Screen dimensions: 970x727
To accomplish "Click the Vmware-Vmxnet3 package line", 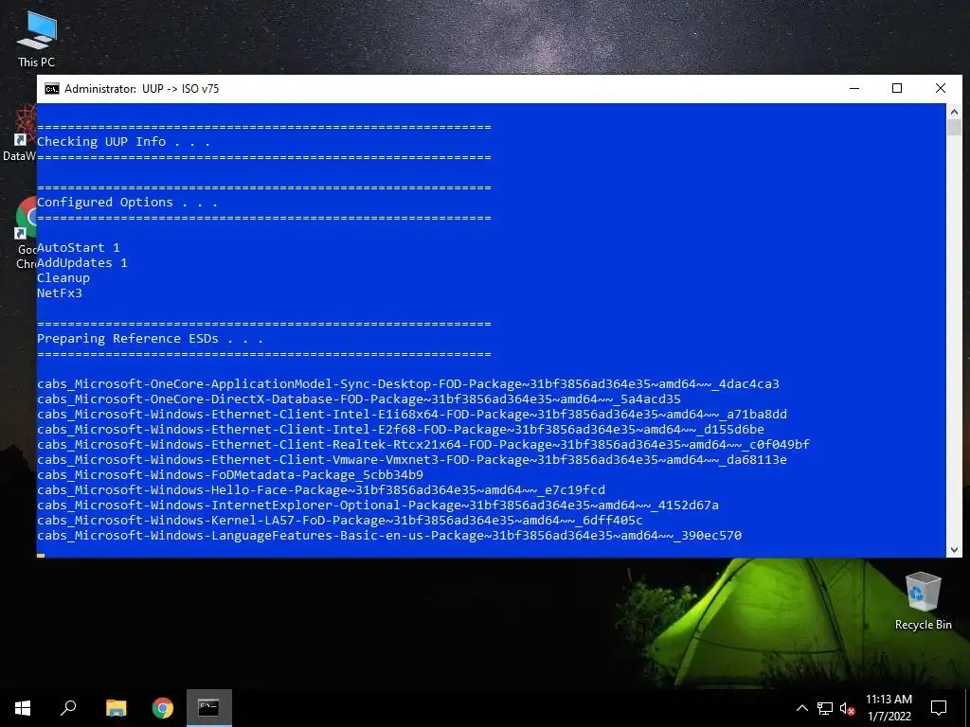I will coord(412,460).
